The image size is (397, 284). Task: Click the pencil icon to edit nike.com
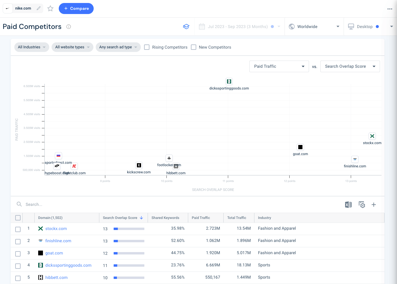(x=38, y=8)
